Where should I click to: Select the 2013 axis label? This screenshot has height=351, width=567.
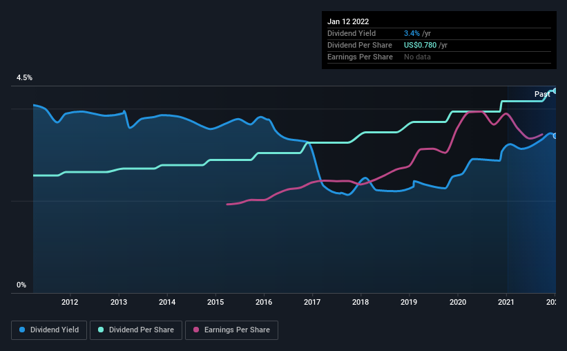point(119,302)
